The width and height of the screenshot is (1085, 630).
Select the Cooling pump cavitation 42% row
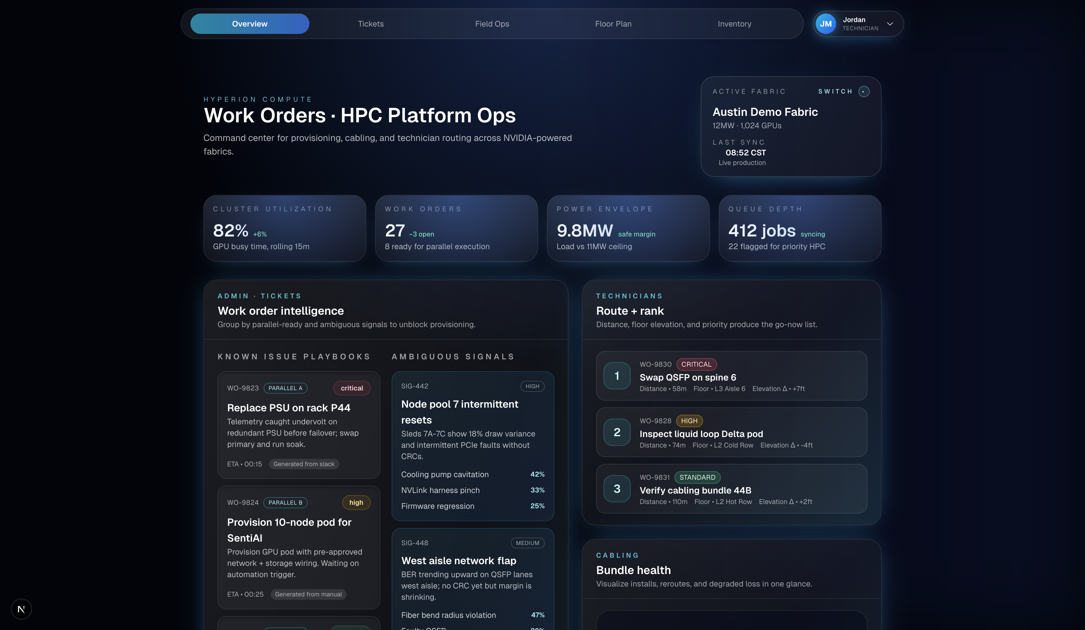tap(472, 474)
